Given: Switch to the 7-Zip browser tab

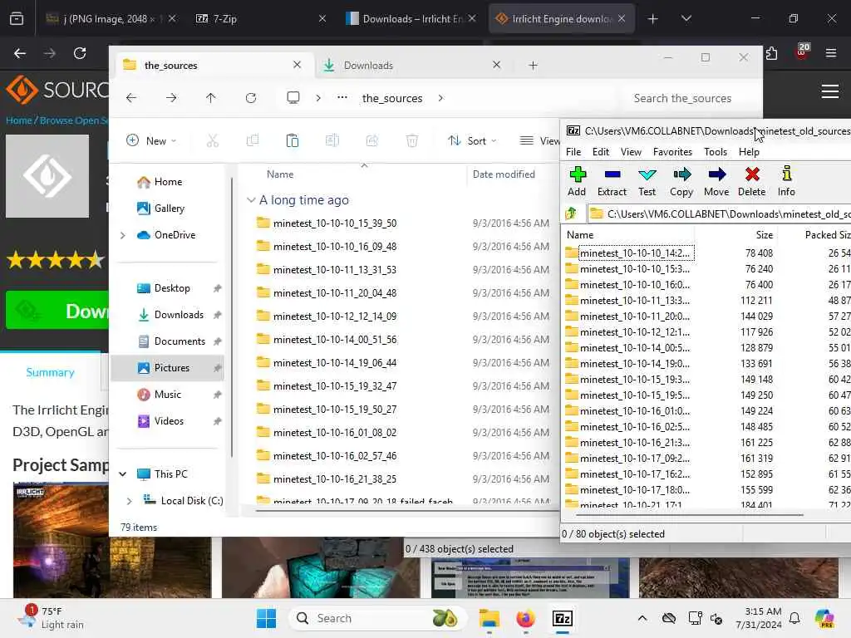Looking at the screenshot, I should (x=262, y=18).
